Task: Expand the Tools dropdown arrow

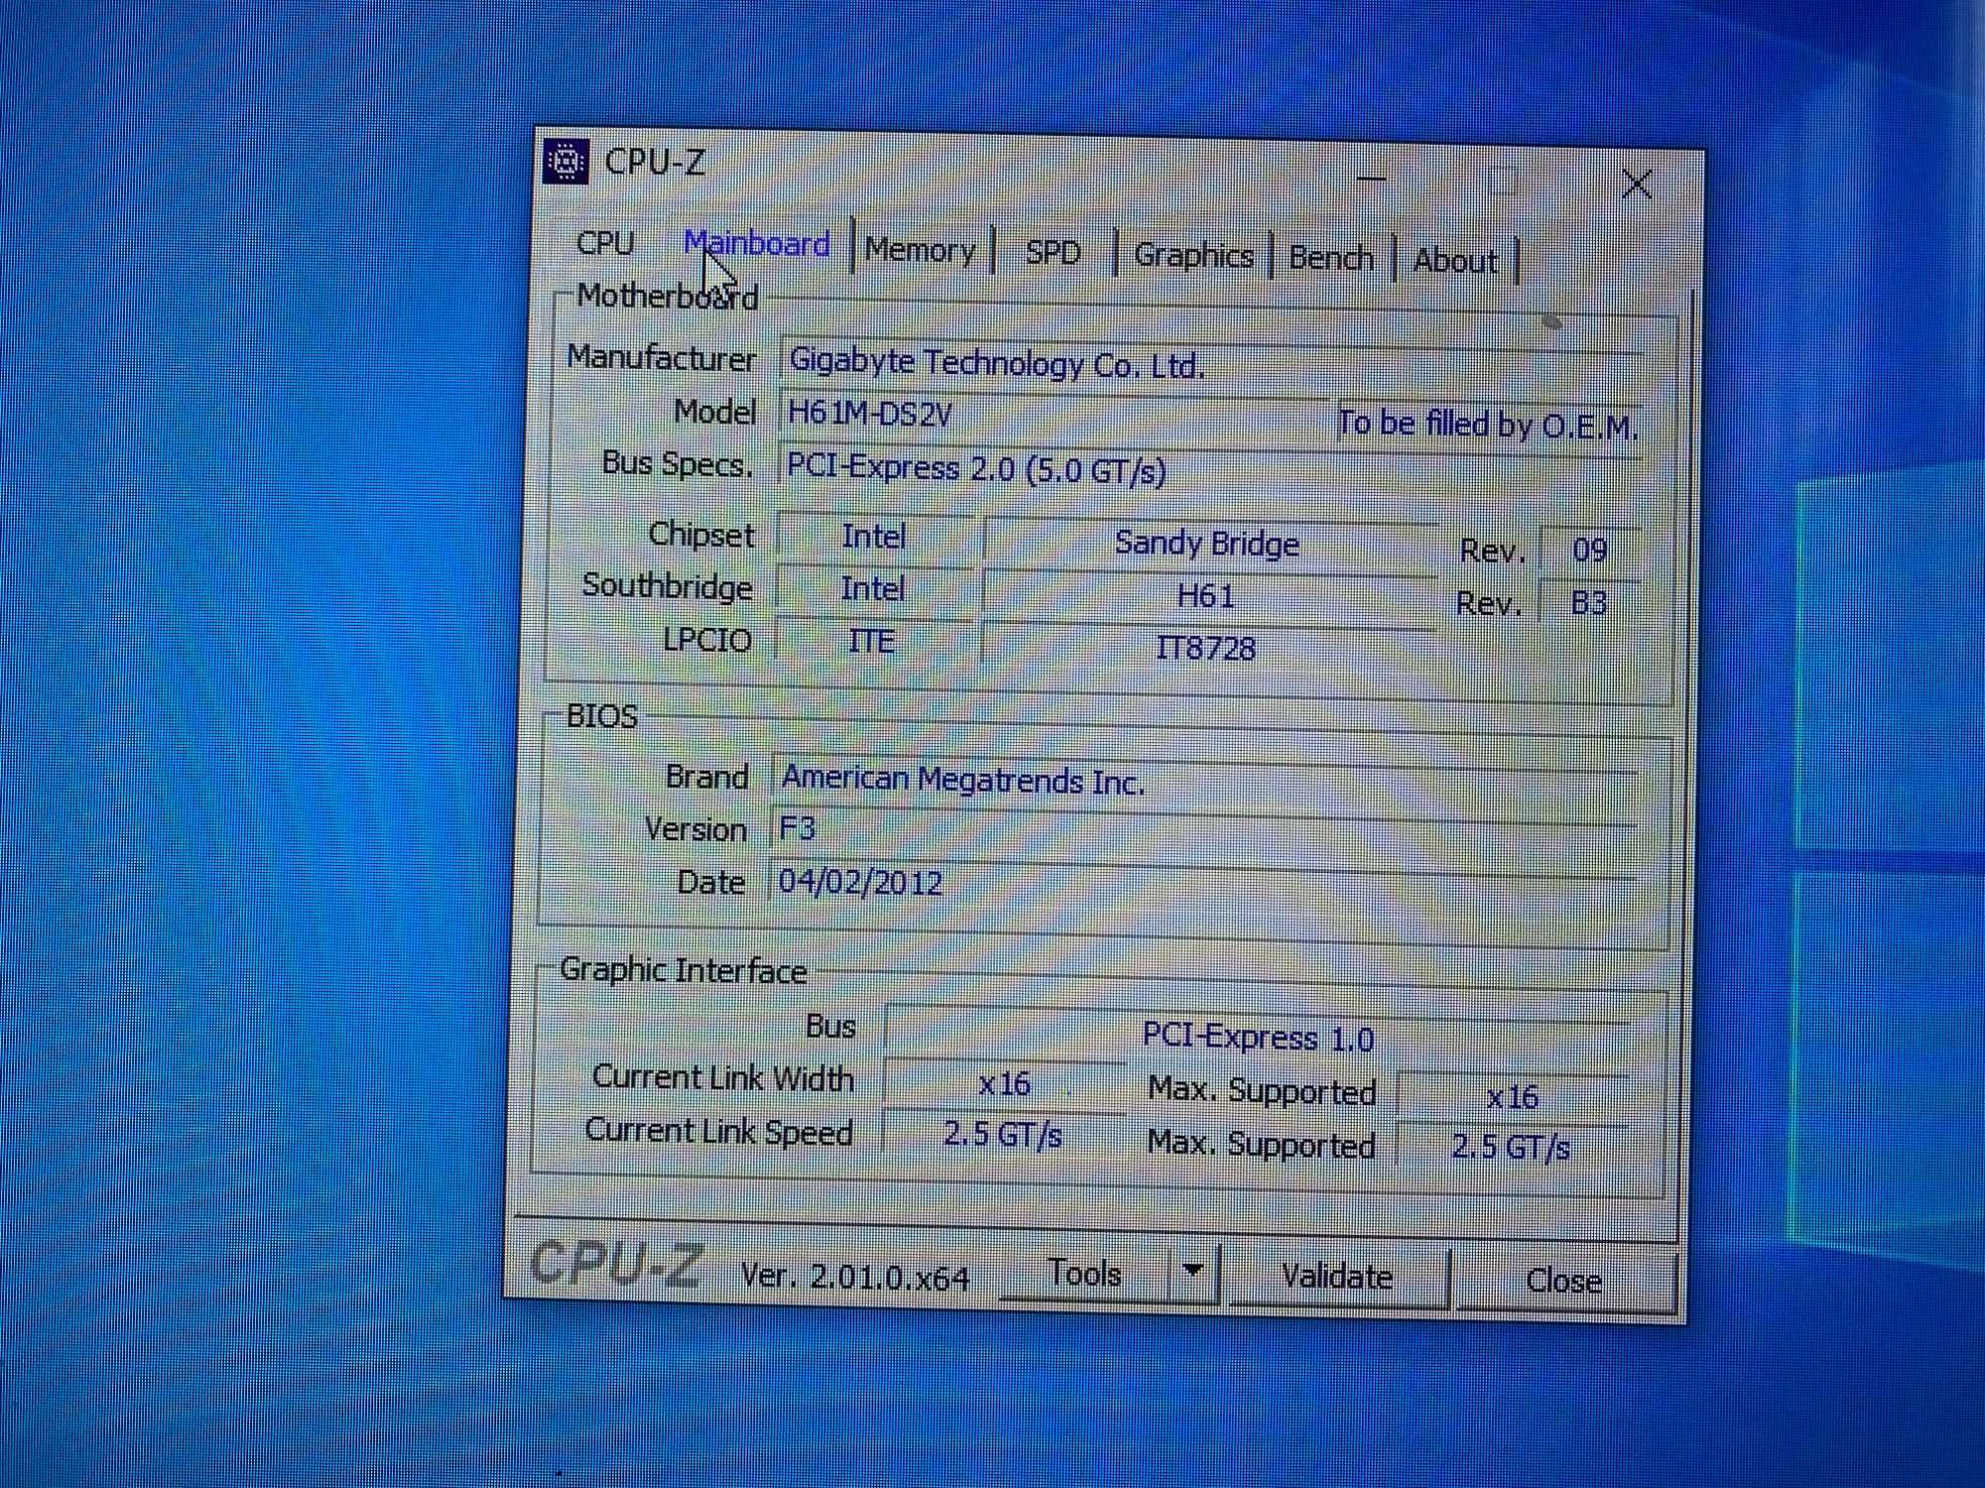Action: pyautogui.click(x=1193, y=1271)
